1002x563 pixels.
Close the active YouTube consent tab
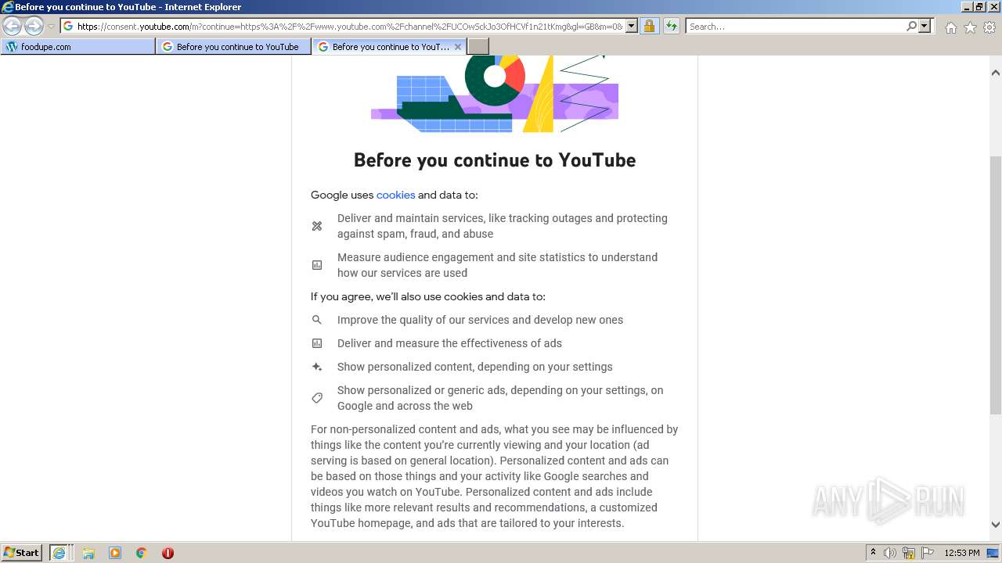(458, 47)
